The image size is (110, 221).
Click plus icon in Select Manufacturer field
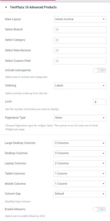57,50
